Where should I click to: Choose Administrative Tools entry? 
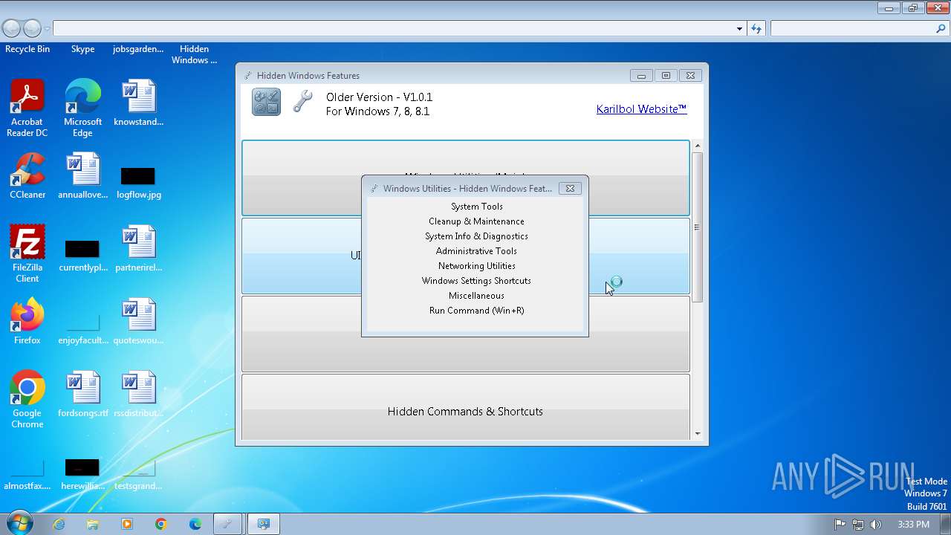pos(476,251)
